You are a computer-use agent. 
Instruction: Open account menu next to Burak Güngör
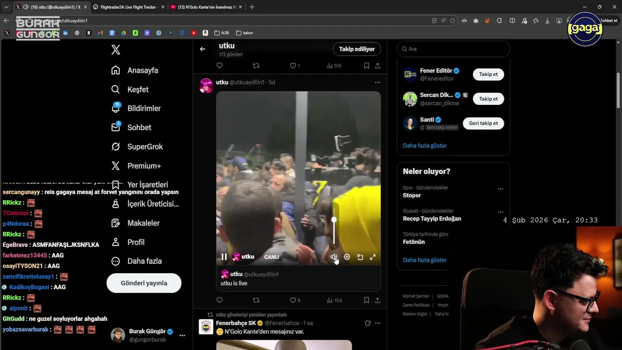(182, 335)
